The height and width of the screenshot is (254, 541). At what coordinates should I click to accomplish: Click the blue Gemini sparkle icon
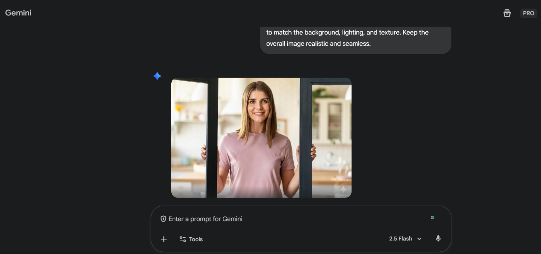(x=157, y=76)
